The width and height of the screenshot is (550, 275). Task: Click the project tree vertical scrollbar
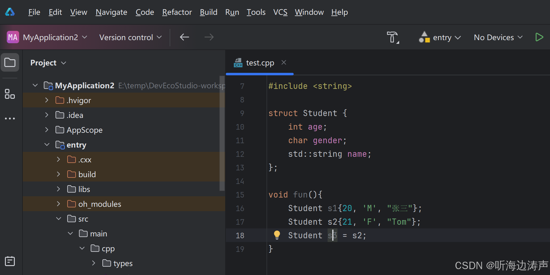pyautogui.click(x=222, y=133)
